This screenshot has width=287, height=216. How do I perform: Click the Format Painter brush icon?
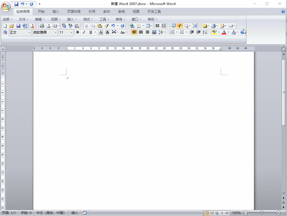tap(107, 26)
